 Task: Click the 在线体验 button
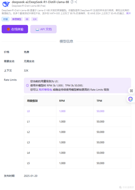[x=15, y=29]
